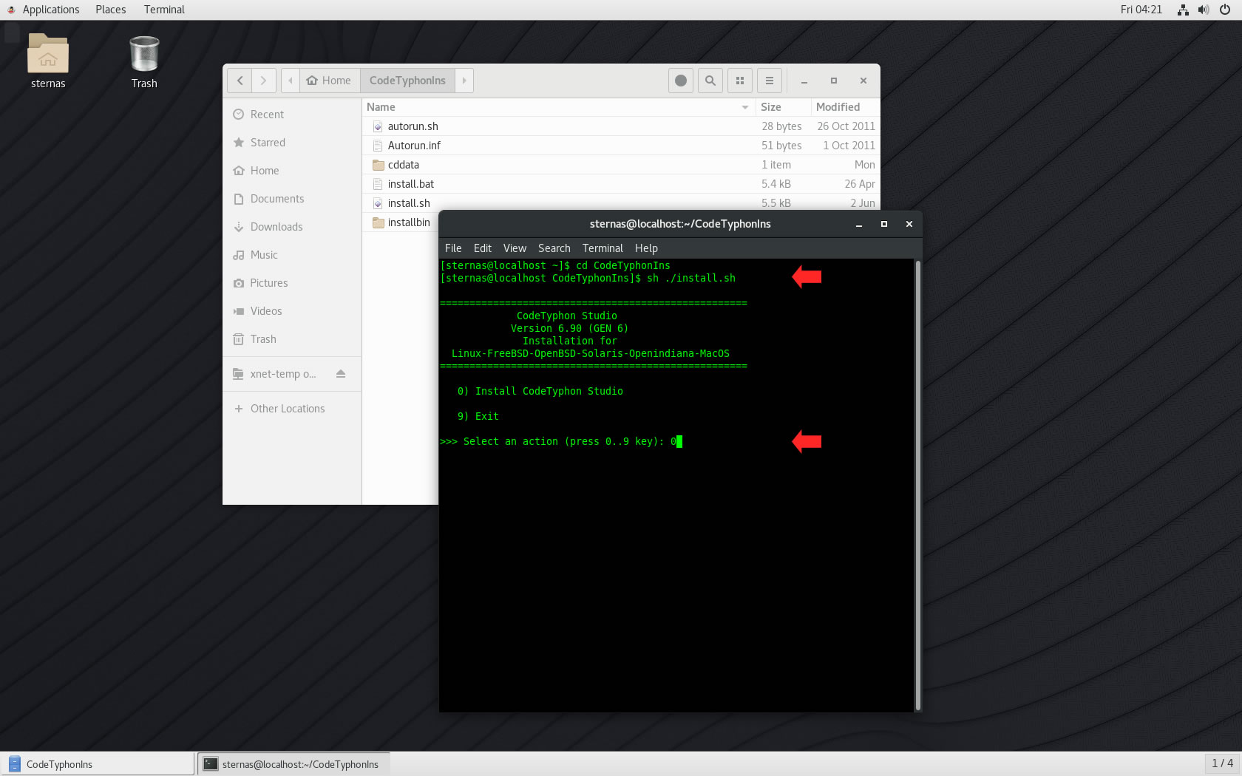1242x776 pixels.
Task: Sort files by Modified column
Action: (x=845, y=107)
